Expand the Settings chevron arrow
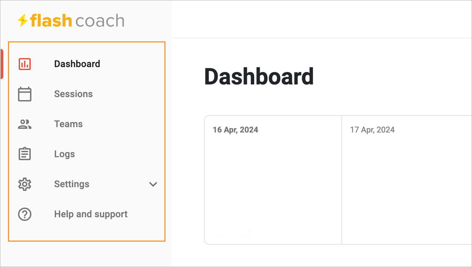This screenshot has width=472, height=267. click(x=153, y=184)
